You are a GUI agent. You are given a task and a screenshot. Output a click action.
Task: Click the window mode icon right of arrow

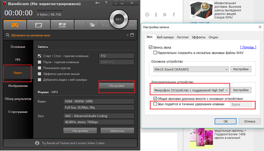pyautogui.click(x=132, y=35)
